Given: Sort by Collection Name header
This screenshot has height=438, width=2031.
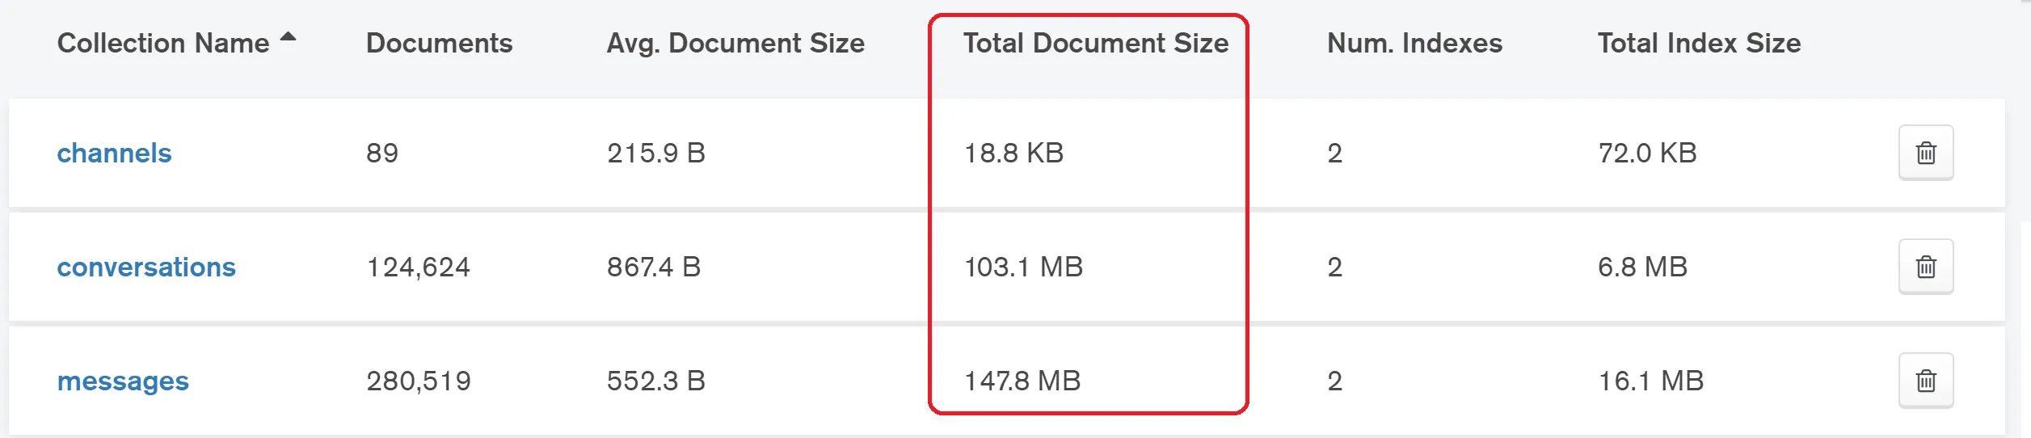Looking at the screenshot, I should [163, 43].
